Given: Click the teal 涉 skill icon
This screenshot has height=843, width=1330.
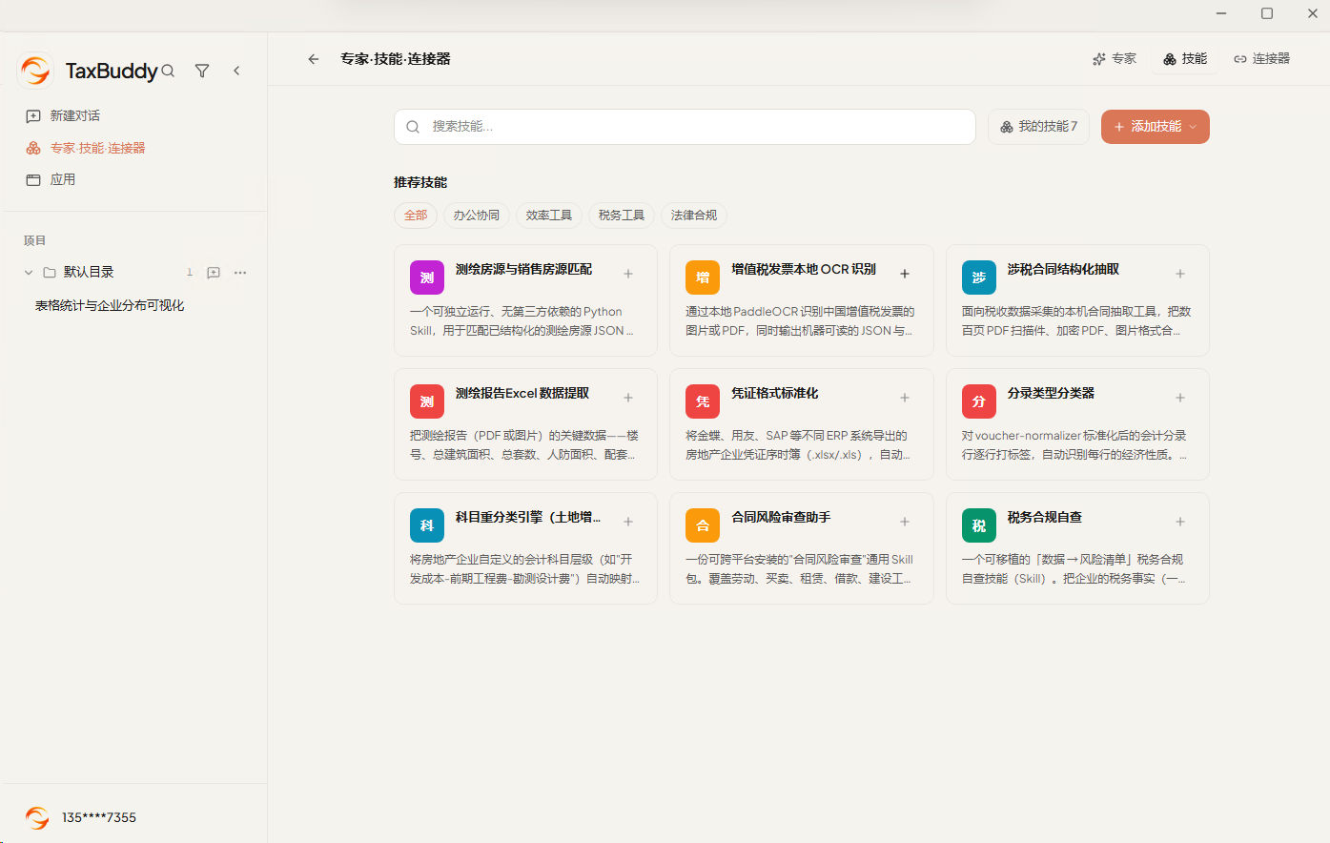Looking at the screenshot, I should [x=979, y=278].
